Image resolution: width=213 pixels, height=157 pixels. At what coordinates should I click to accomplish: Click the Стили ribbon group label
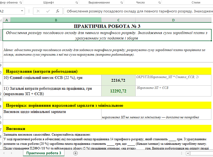point(196,2)
